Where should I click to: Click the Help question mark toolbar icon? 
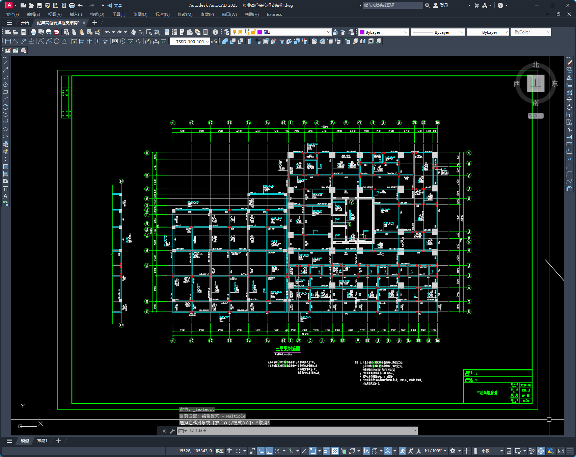[215, 32]
